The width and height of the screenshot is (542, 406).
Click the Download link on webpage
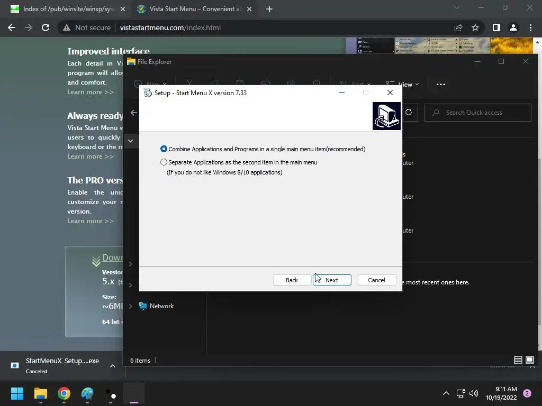point(112,257)
